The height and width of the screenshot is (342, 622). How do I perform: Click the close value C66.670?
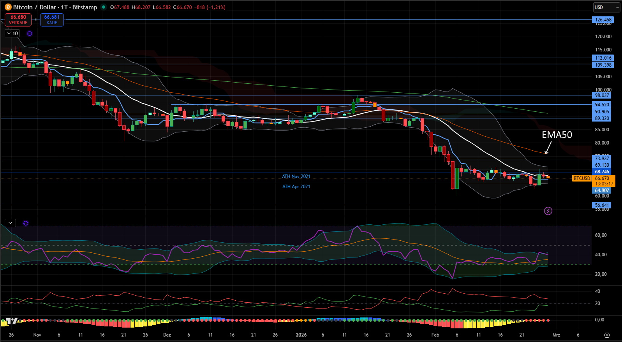pos(182,7)
